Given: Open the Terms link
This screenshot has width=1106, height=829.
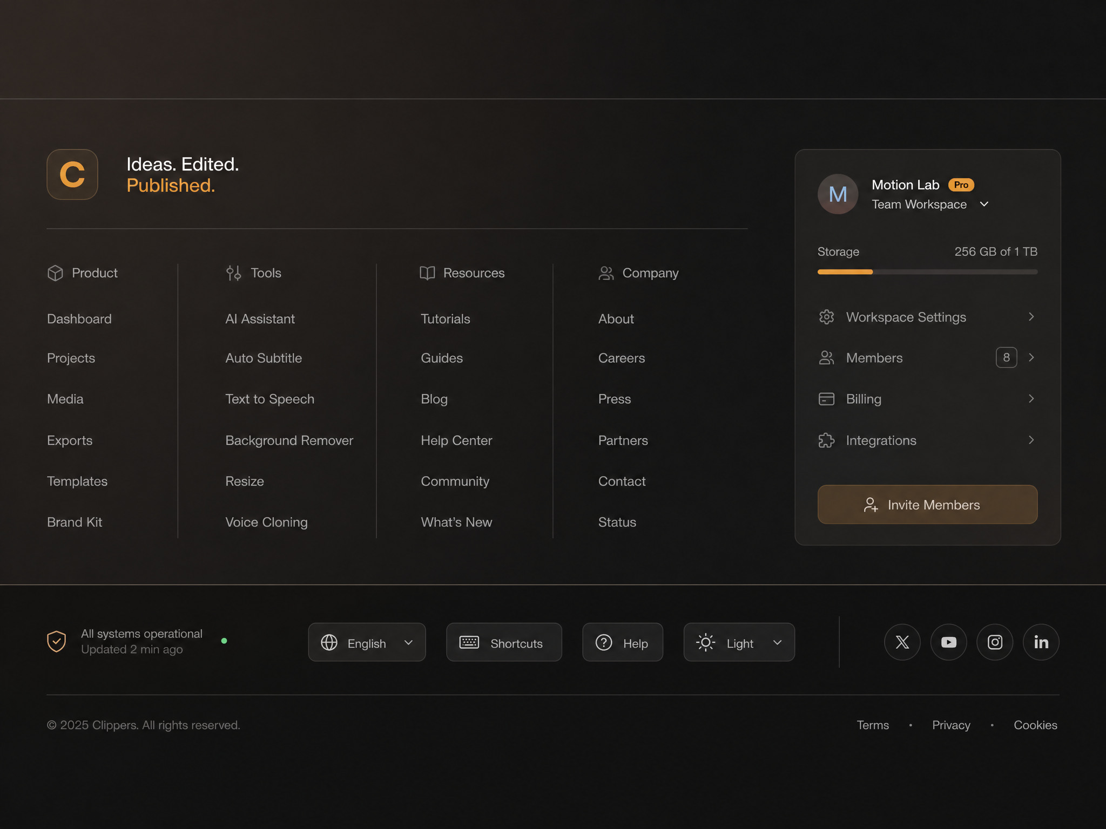Looking at the screenshot, I should [873, 725].
